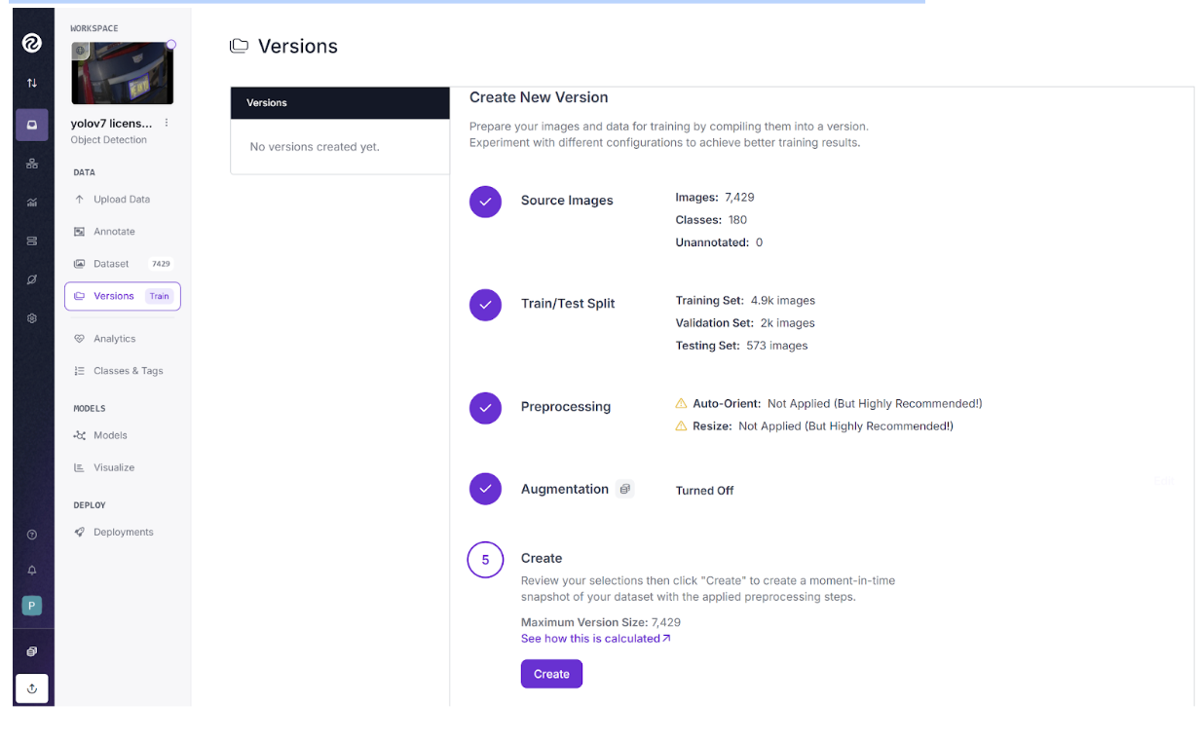The width and height of the screenshot is (1200, 740).
Task: Click the 7429 count badge next to Dataset
Action: point(161,264)
